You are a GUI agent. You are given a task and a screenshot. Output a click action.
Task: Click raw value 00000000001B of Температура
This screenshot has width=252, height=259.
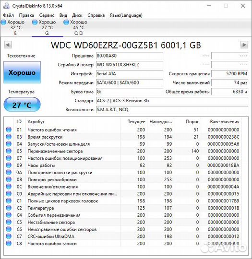point(223,208)
